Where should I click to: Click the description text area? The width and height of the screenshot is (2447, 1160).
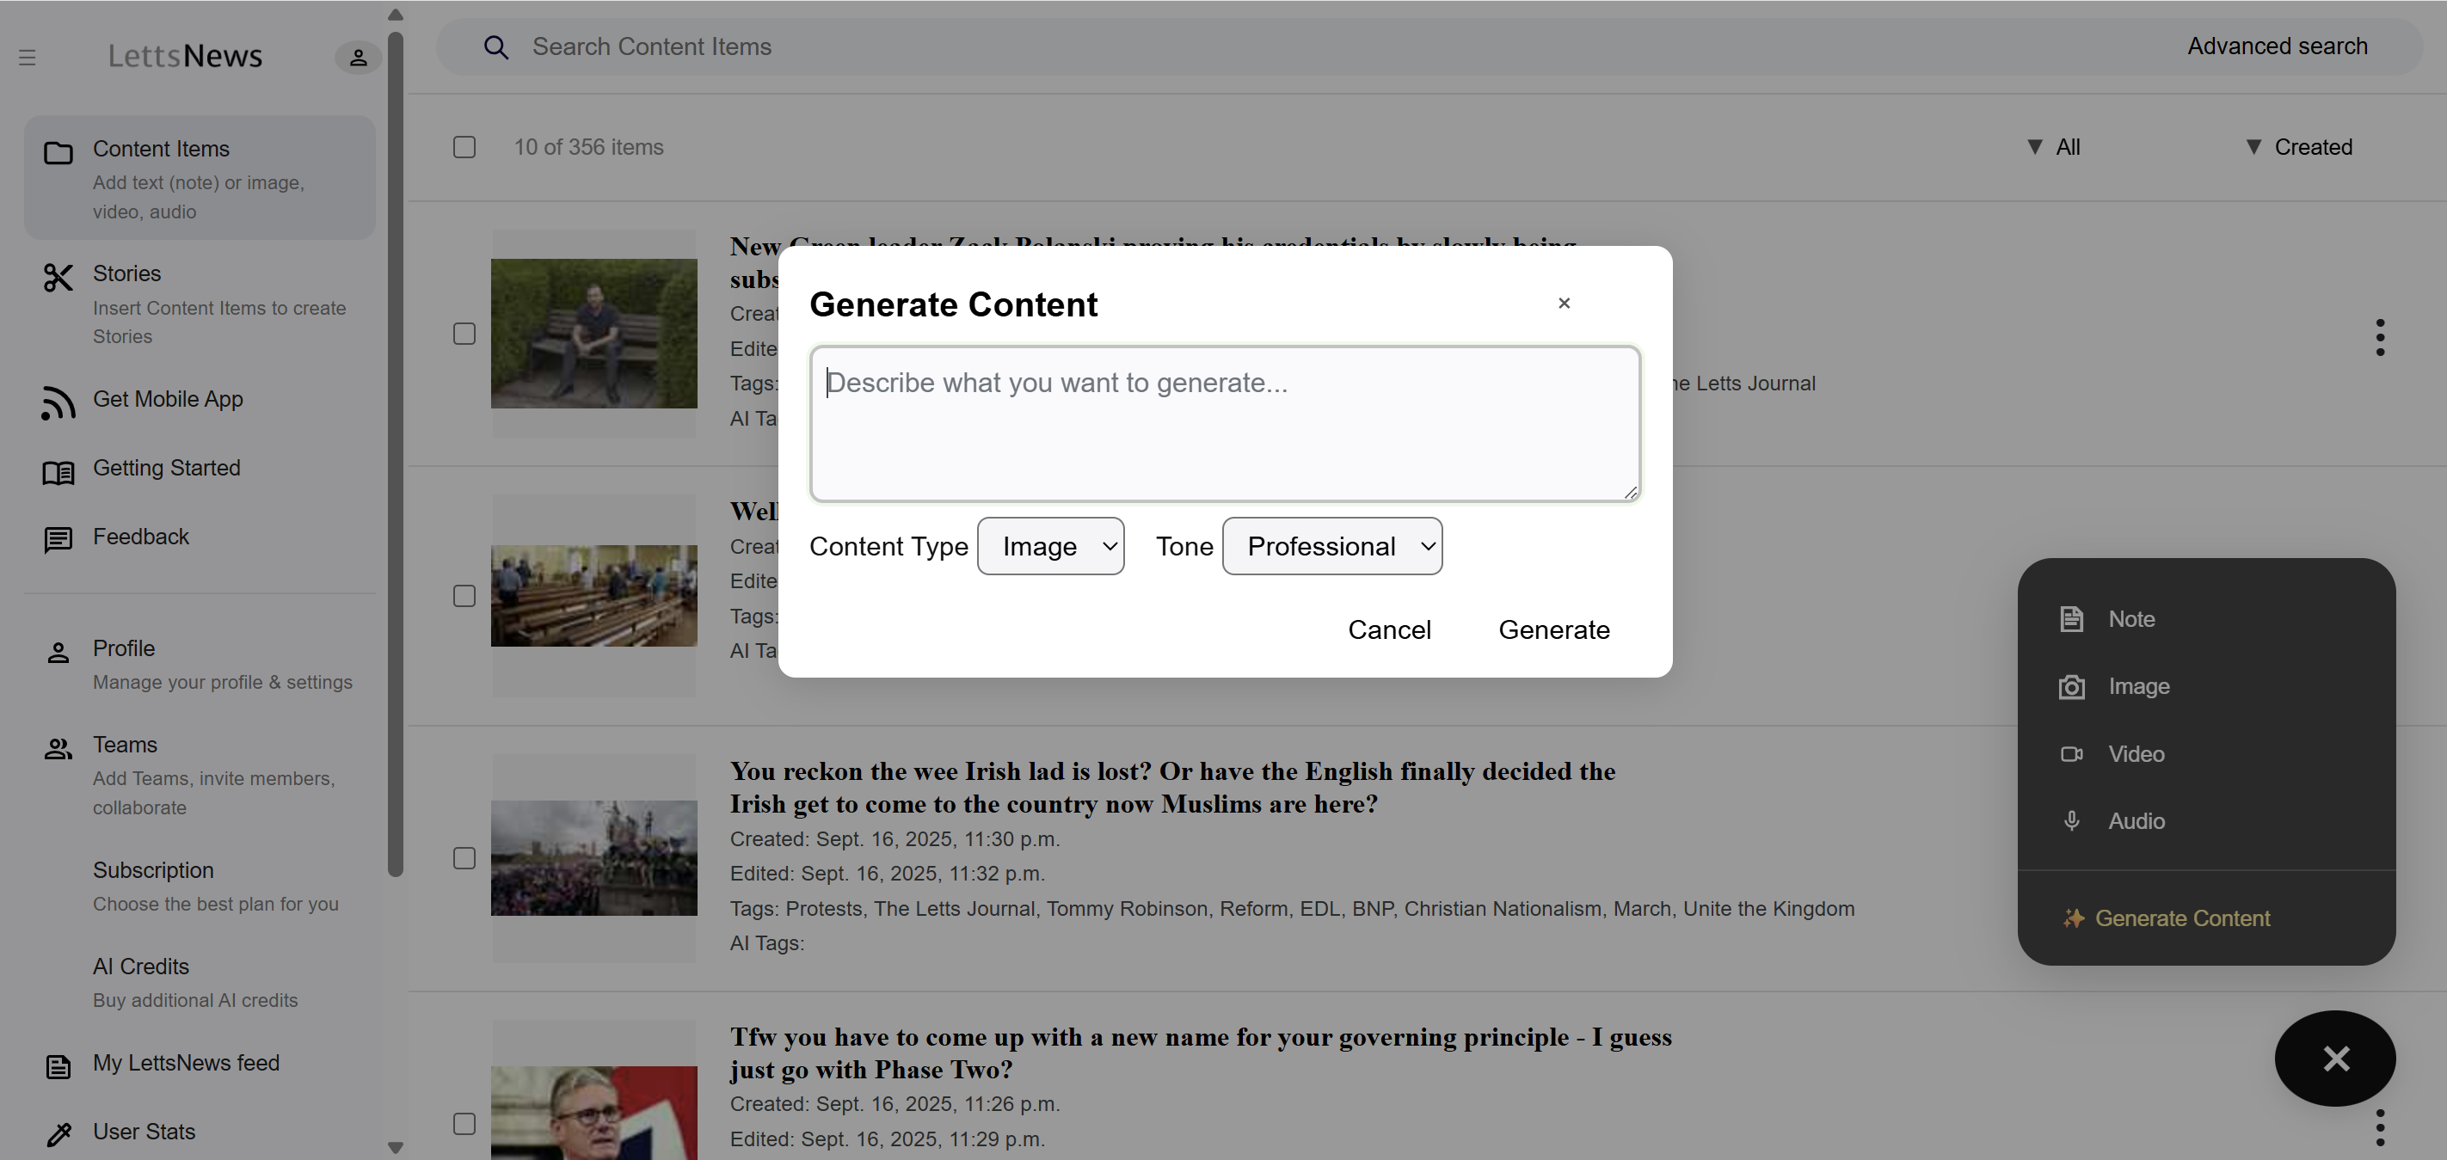[1225, 424]
